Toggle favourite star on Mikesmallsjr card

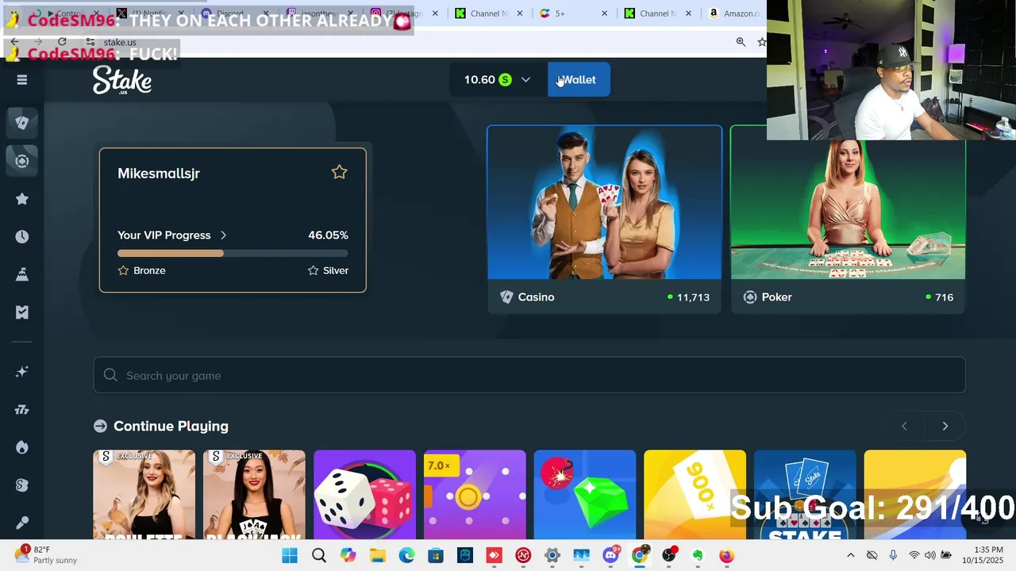pyautogui.click(x=339, y=172)
